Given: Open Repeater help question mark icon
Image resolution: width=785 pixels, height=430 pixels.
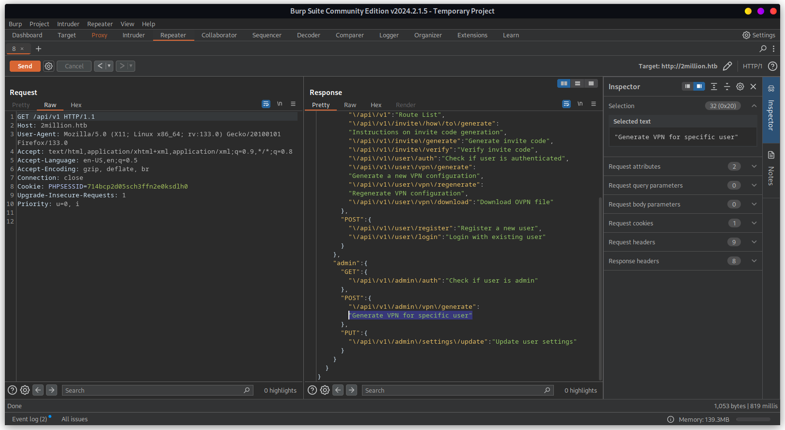Looking at the screenshot, I should (x=772, y=66).
